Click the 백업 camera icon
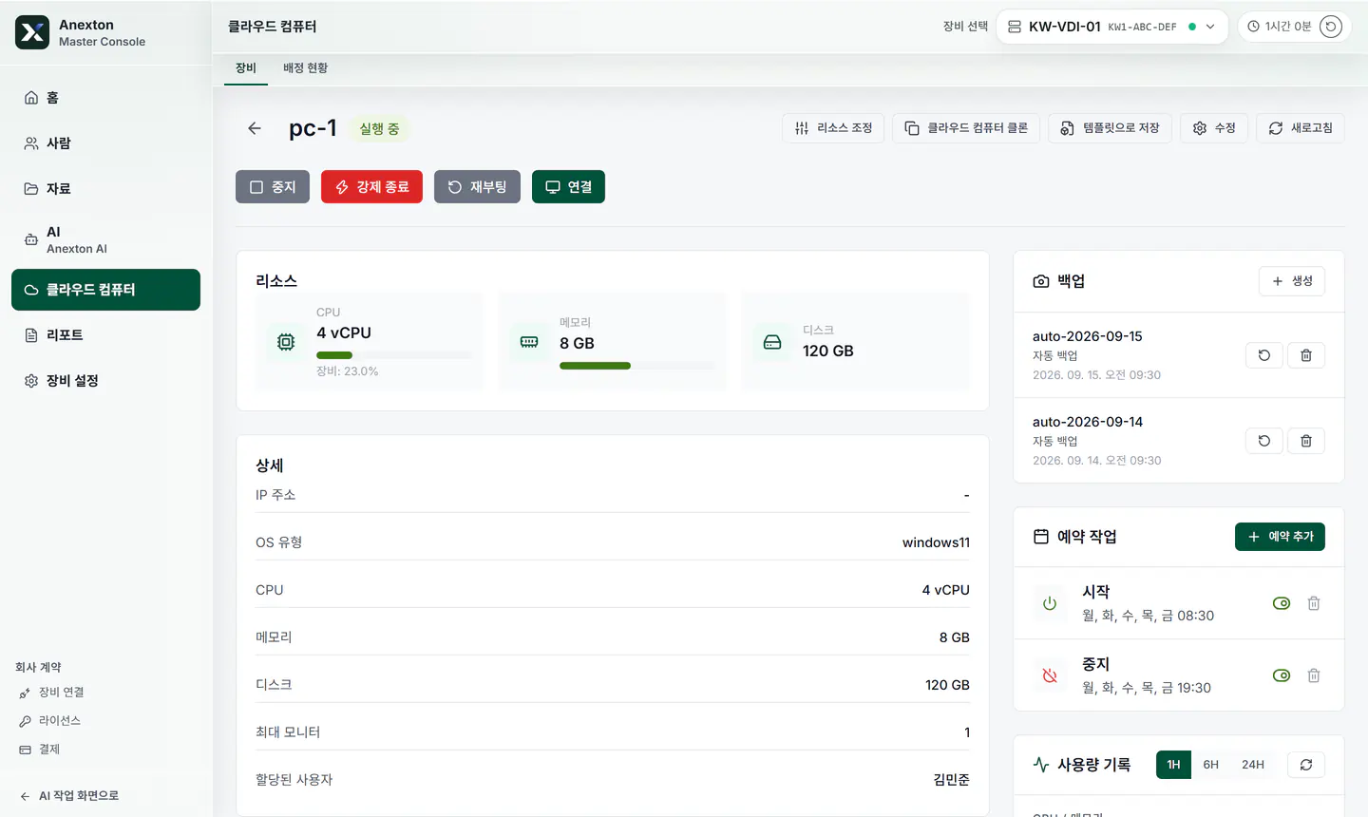The height and width of the screenshot is (817, 1368). (1041, 281)
